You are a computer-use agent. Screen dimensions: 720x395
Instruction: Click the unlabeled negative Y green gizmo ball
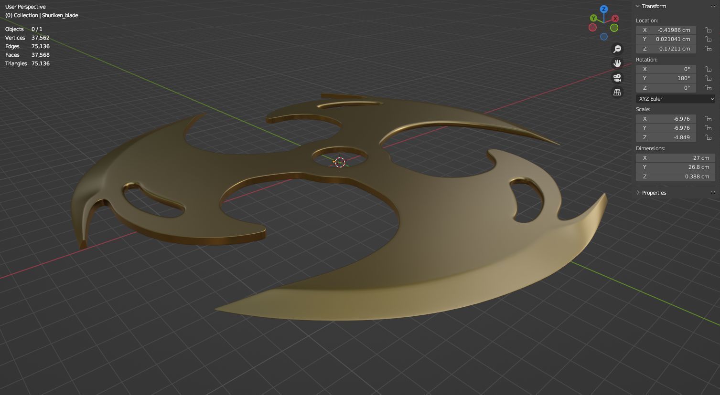tap(614, 28)
